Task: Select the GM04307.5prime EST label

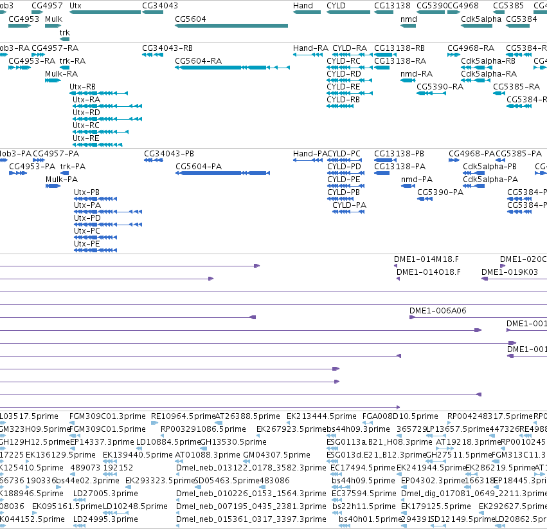Action: pos(276,455)
